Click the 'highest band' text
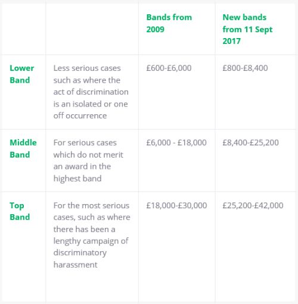The image size is (298, 304). coord(77,178)
